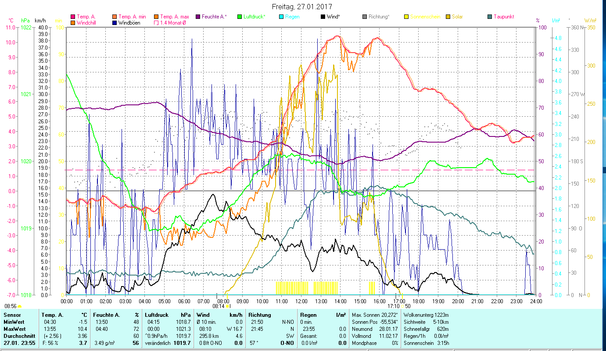Click the '°C' axis unit label
Image resolution: width=606 pixels, height=351 pixels.
[x=11, y=21]
